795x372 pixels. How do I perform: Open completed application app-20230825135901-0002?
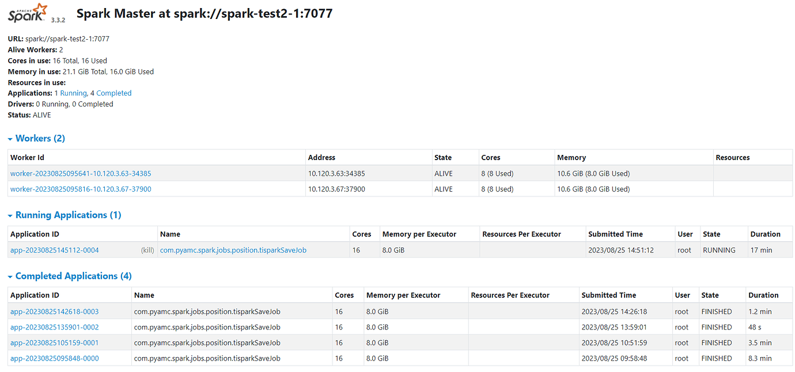coord(55,327)
